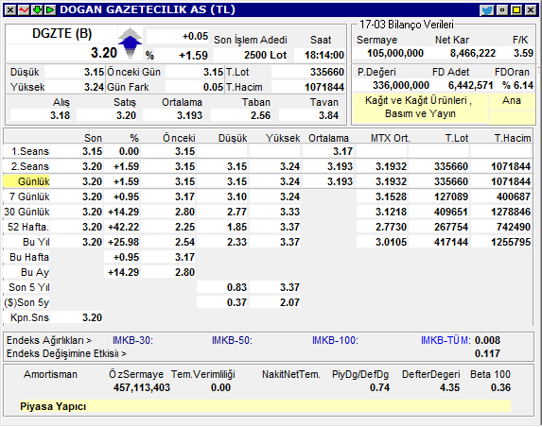Click the FD Adet value 6,442,571
Image resolution: width=542 pixels, height=427 pixels.
click(x=470, y=85)
